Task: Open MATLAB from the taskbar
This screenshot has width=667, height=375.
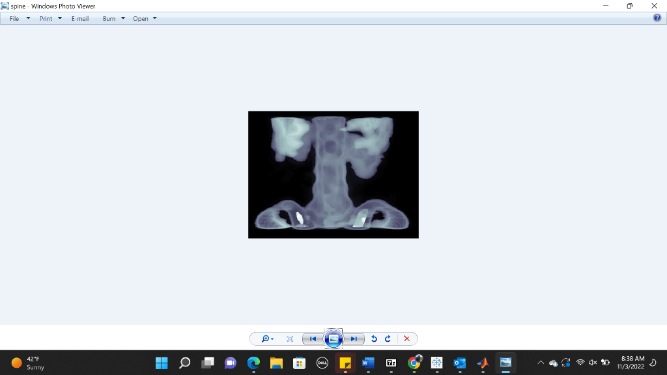Action: (x=483, y=363)
